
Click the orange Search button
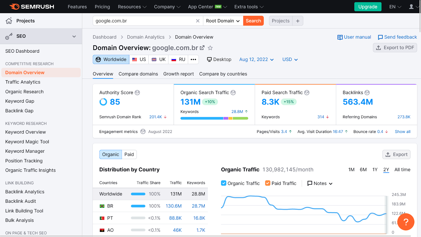(253, 21)
